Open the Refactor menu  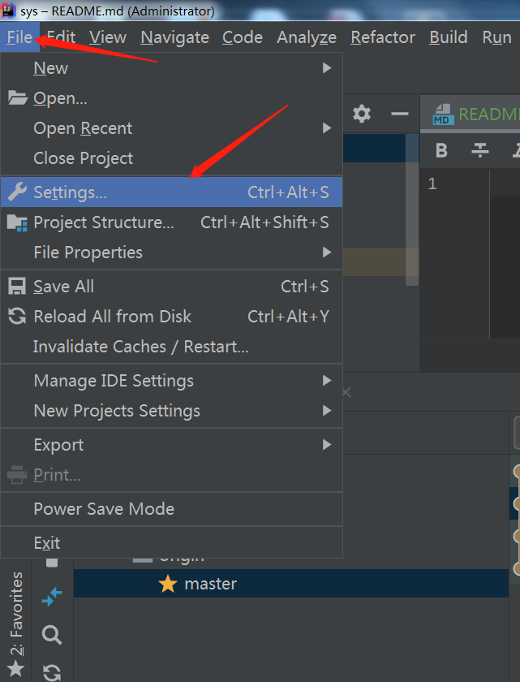(382, 37)
